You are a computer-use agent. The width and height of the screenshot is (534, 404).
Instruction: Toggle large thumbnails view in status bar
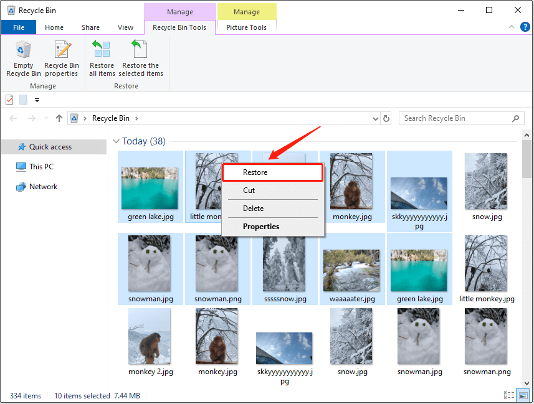point(522,395)
